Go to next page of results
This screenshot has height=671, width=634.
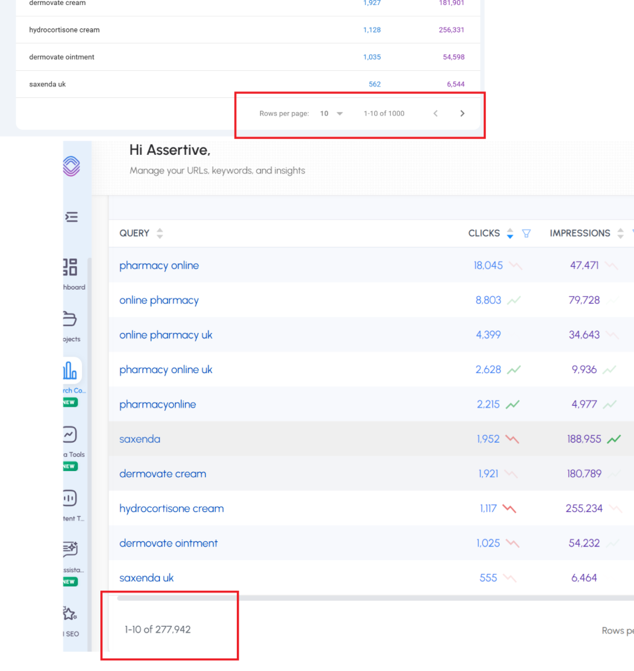(462, 114)
